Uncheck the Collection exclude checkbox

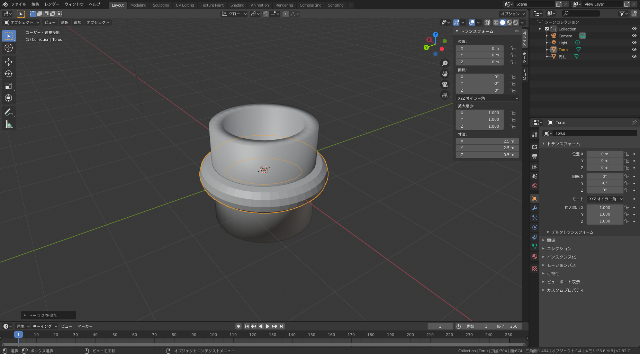coord(547,29)
